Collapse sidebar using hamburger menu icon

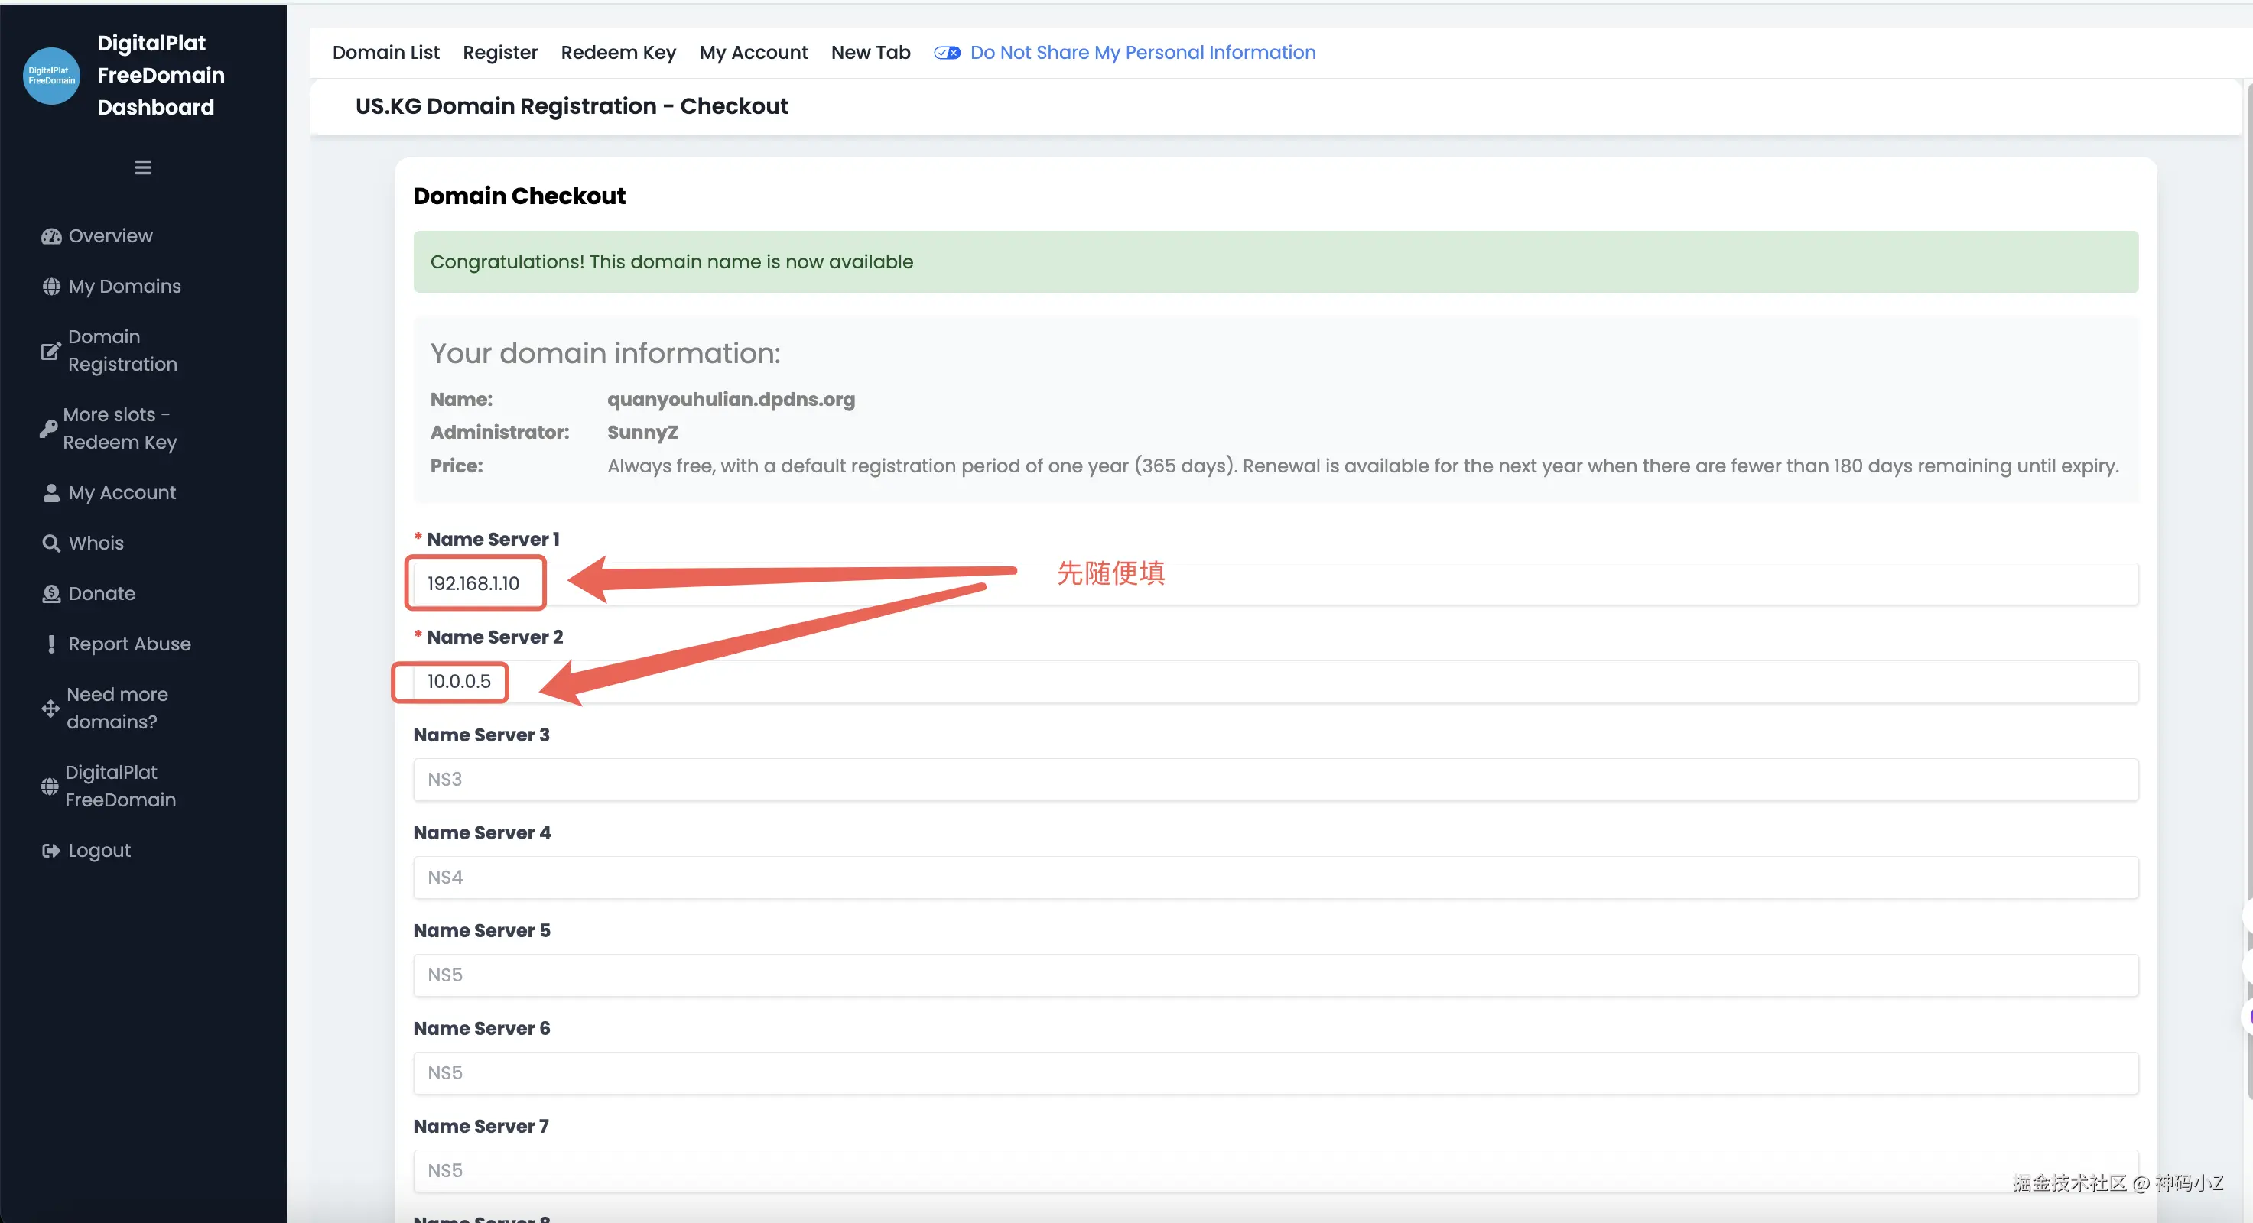click(144, 167)
